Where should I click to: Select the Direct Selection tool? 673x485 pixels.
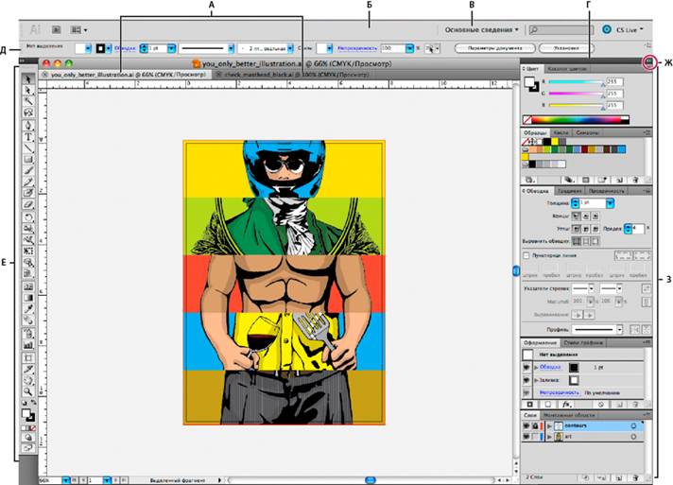click(28, 90)
